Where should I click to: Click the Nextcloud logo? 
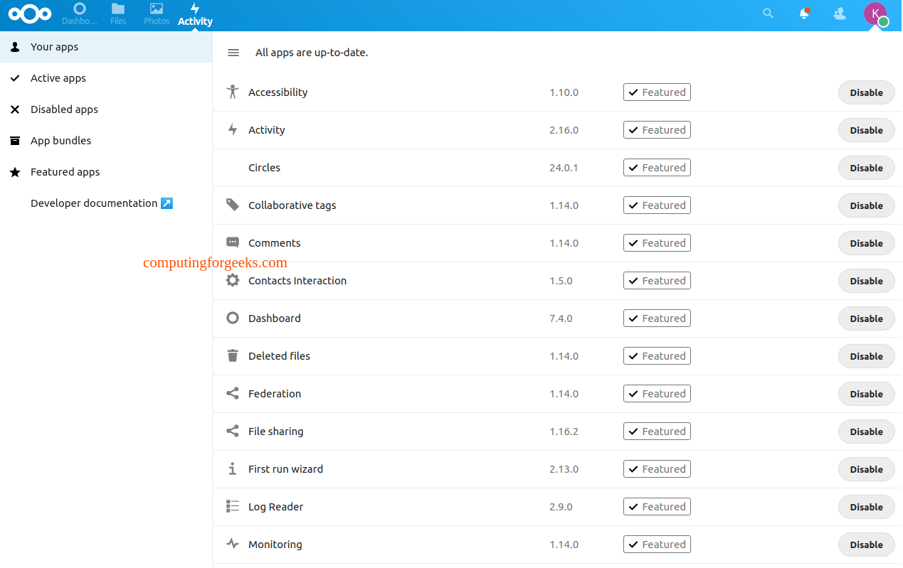pyautogui.click(x=30, y=14)
